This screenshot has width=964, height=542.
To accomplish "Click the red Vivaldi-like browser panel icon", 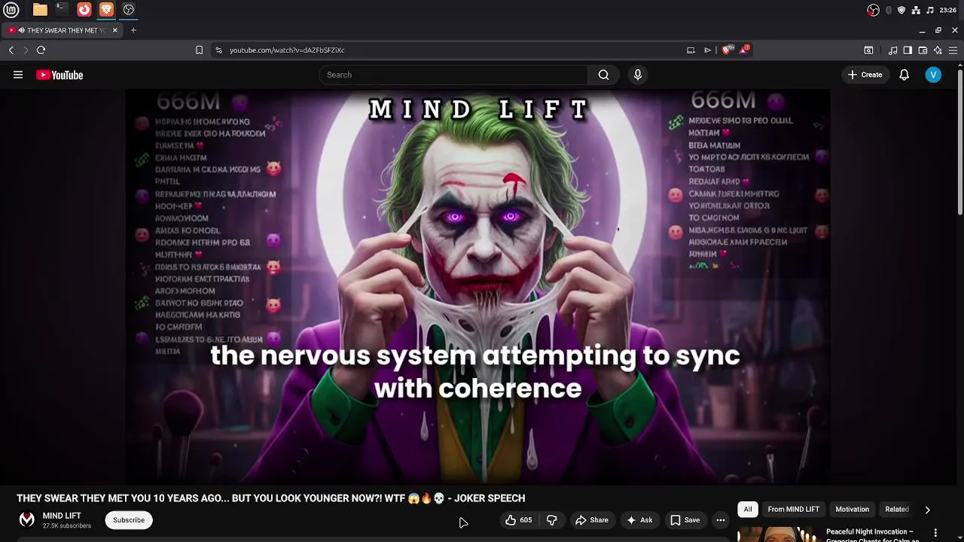I will pyautogui.click(x=84, y=10).
